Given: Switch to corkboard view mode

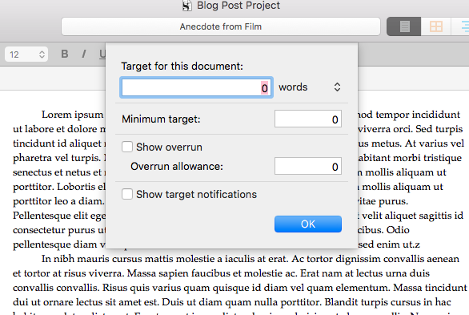Looking at the screenshot, I should (x=436, y=26).
